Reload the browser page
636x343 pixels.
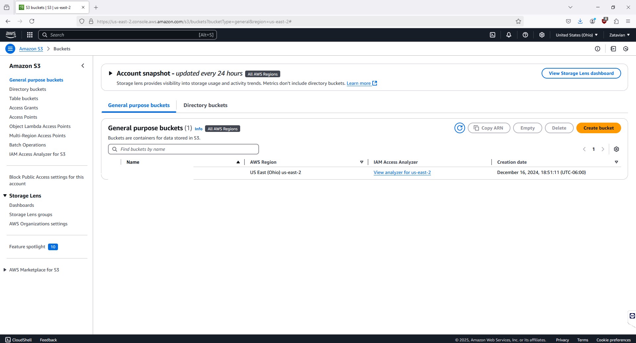point(32,21)
